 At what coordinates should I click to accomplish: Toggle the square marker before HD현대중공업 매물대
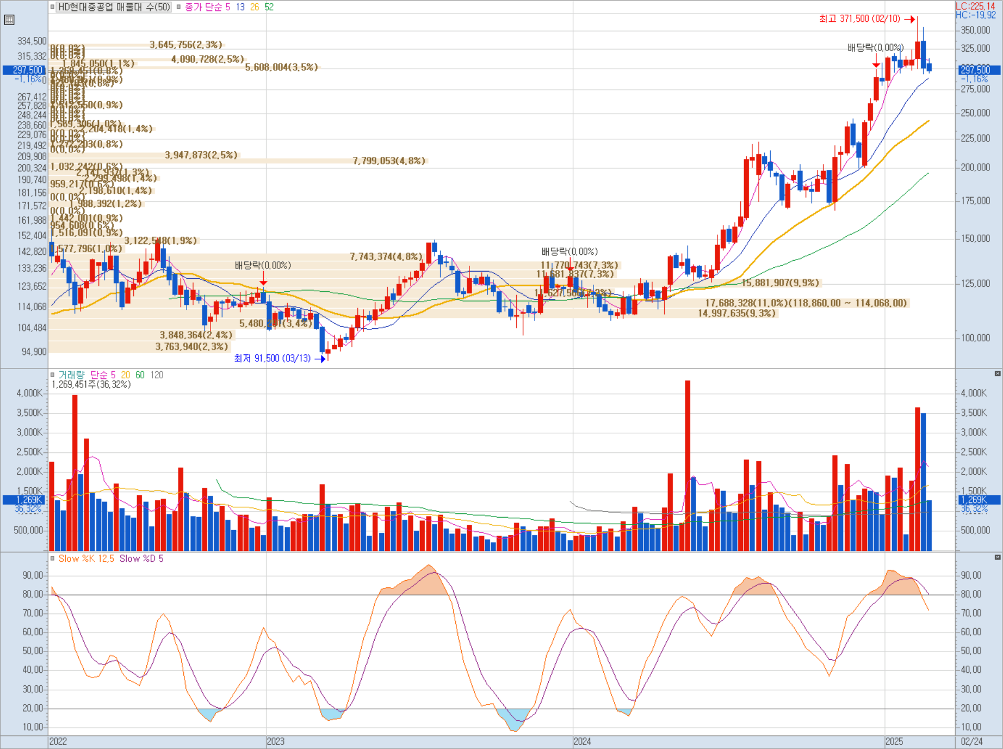pyautogui.click(x=52, y=7)
